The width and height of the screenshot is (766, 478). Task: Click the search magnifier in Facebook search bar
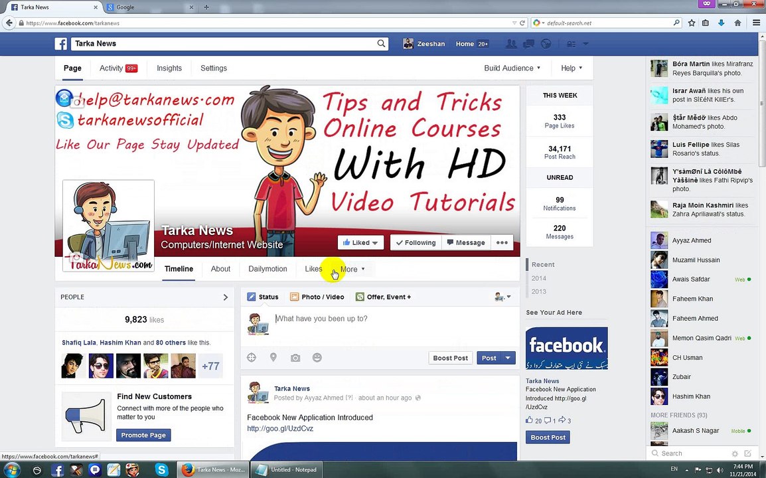[x=381, y=44]
